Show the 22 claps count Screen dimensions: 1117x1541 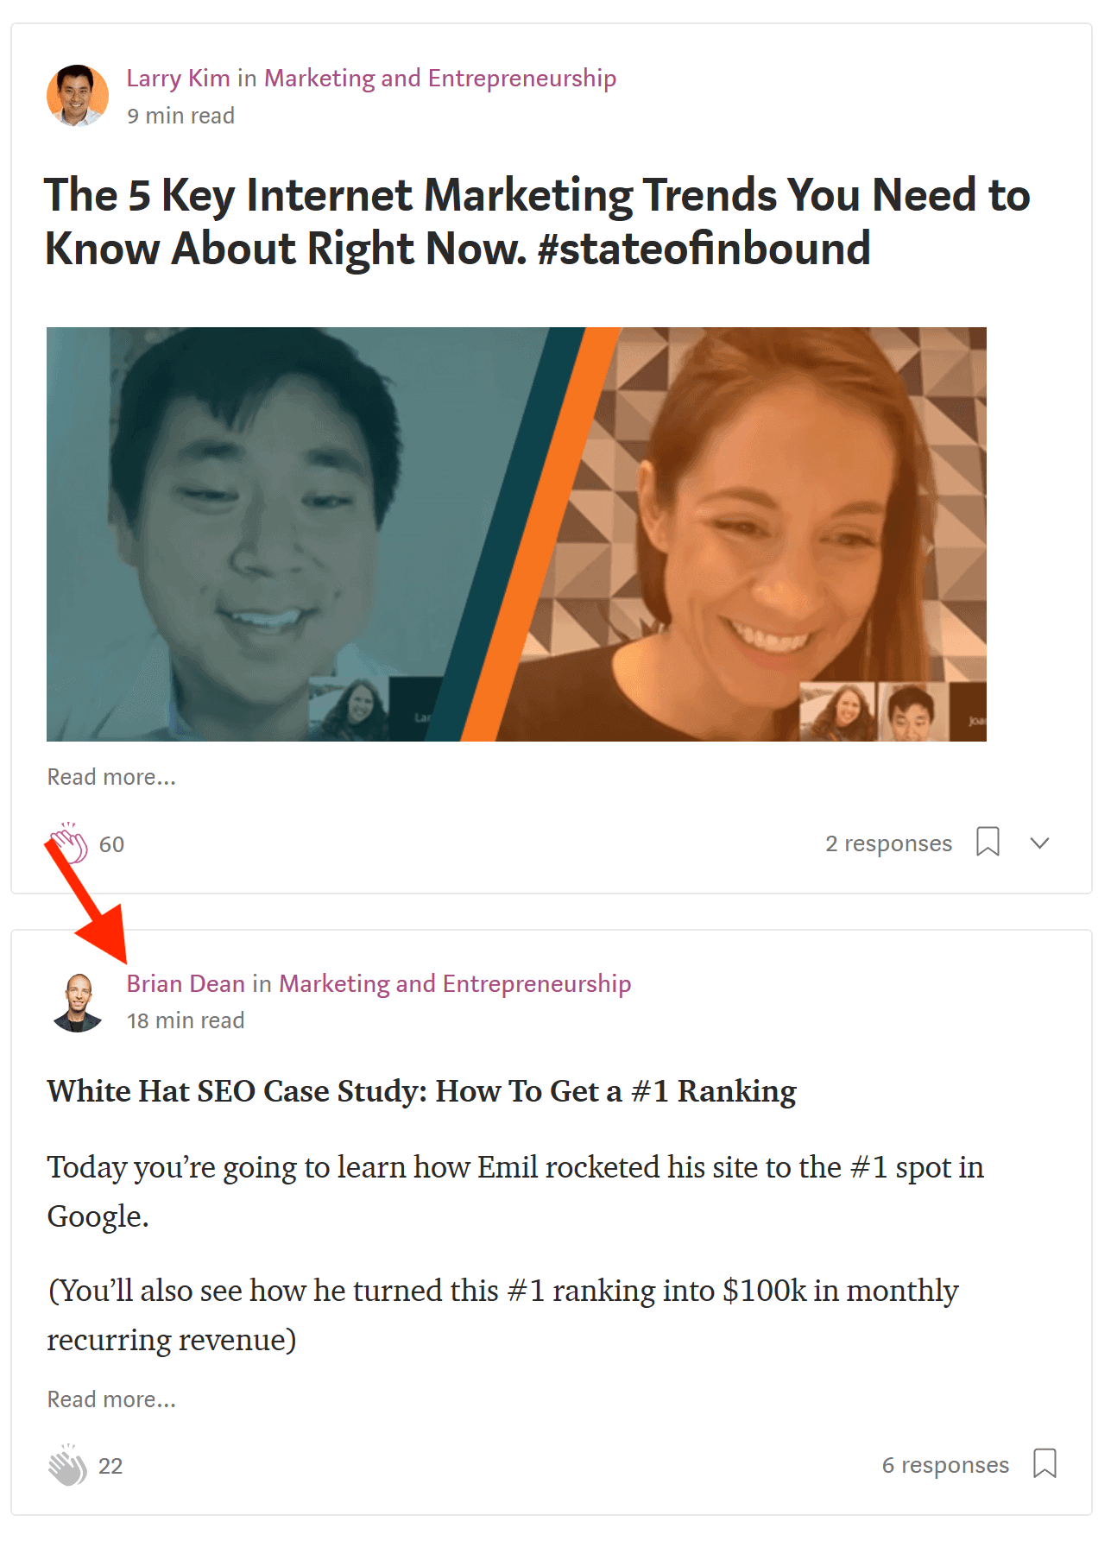[110, 1466]
